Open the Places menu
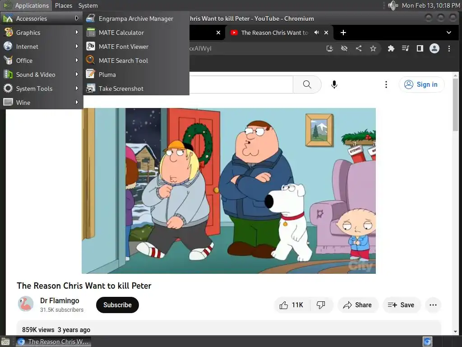This screenshot has width=462, height=347. pyautogui.click(x=63, y=5)
